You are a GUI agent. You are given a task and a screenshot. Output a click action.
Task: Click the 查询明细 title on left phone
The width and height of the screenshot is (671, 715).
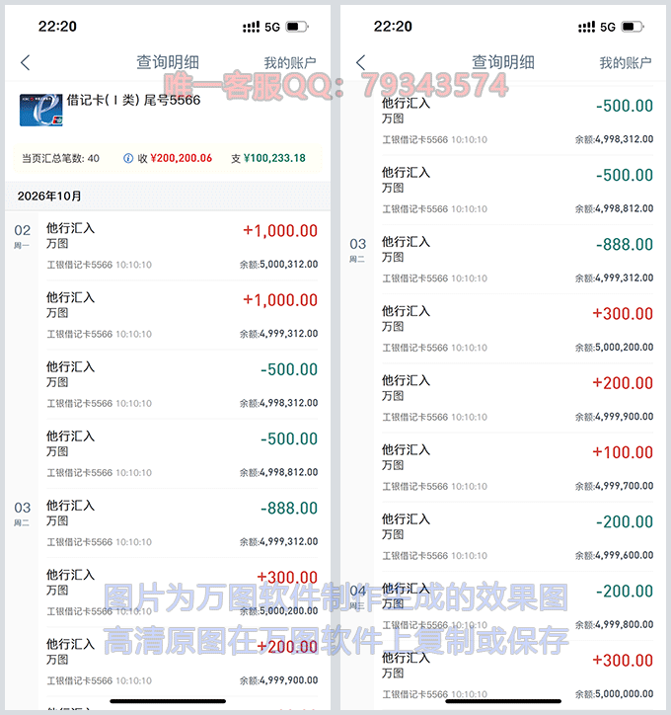[169, 62]
